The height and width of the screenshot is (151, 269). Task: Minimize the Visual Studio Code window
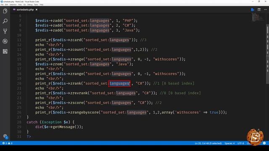(253, 1)
